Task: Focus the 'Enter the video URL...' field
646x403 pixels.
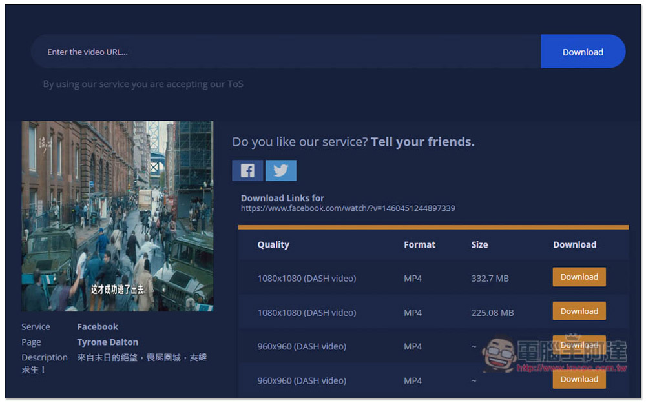Action: 286,52
